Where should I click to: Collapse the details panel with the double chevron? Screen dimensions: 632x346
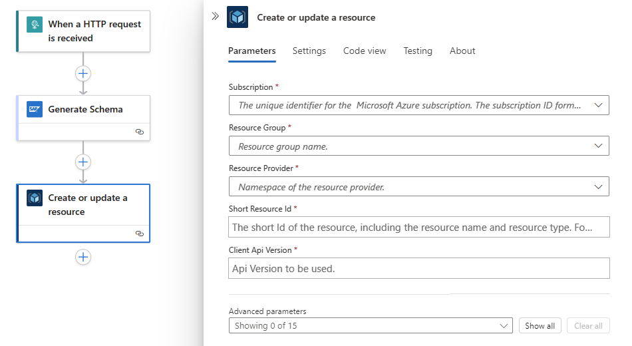point(215,17)
